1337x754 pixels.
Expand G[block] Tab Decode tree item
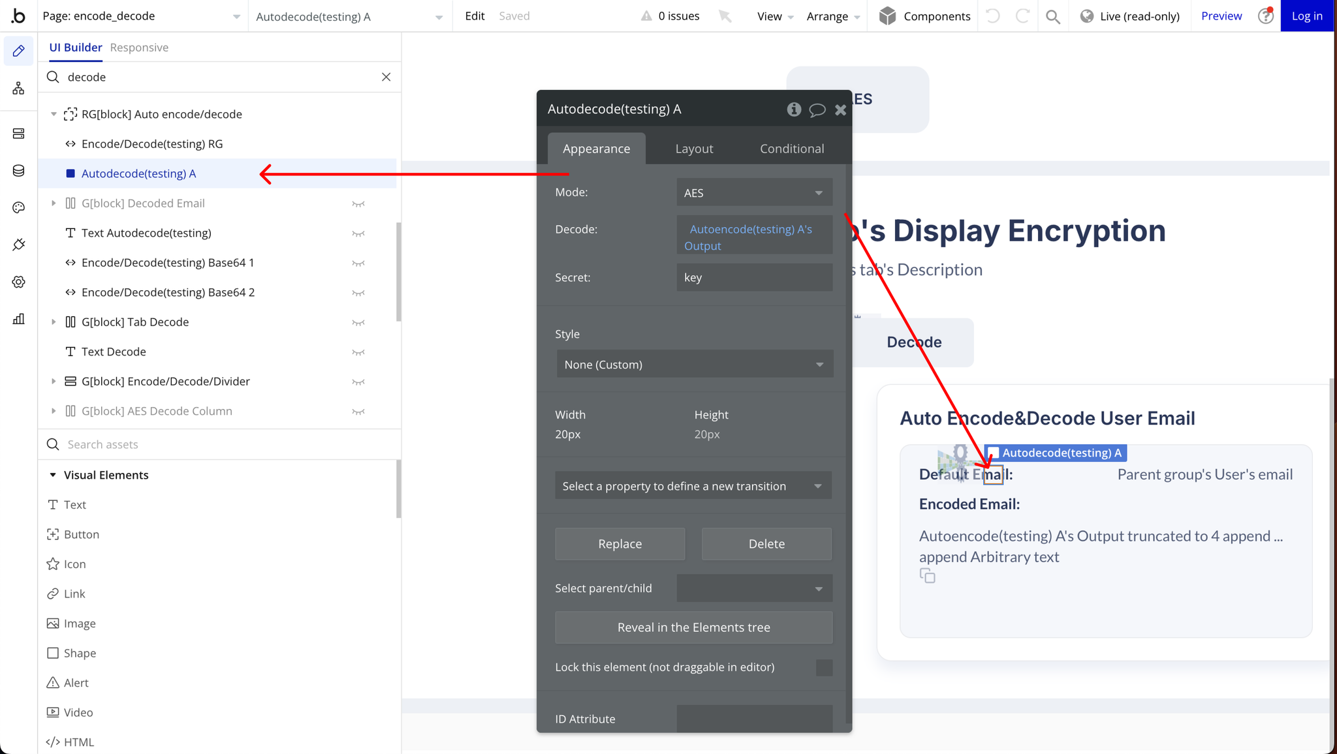click(x=54, y=322)
